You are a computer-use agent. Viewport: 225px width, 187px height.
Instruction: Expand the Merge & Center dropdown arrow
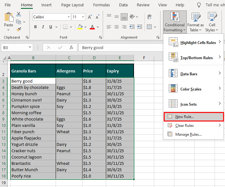click(x=155, y=27)
